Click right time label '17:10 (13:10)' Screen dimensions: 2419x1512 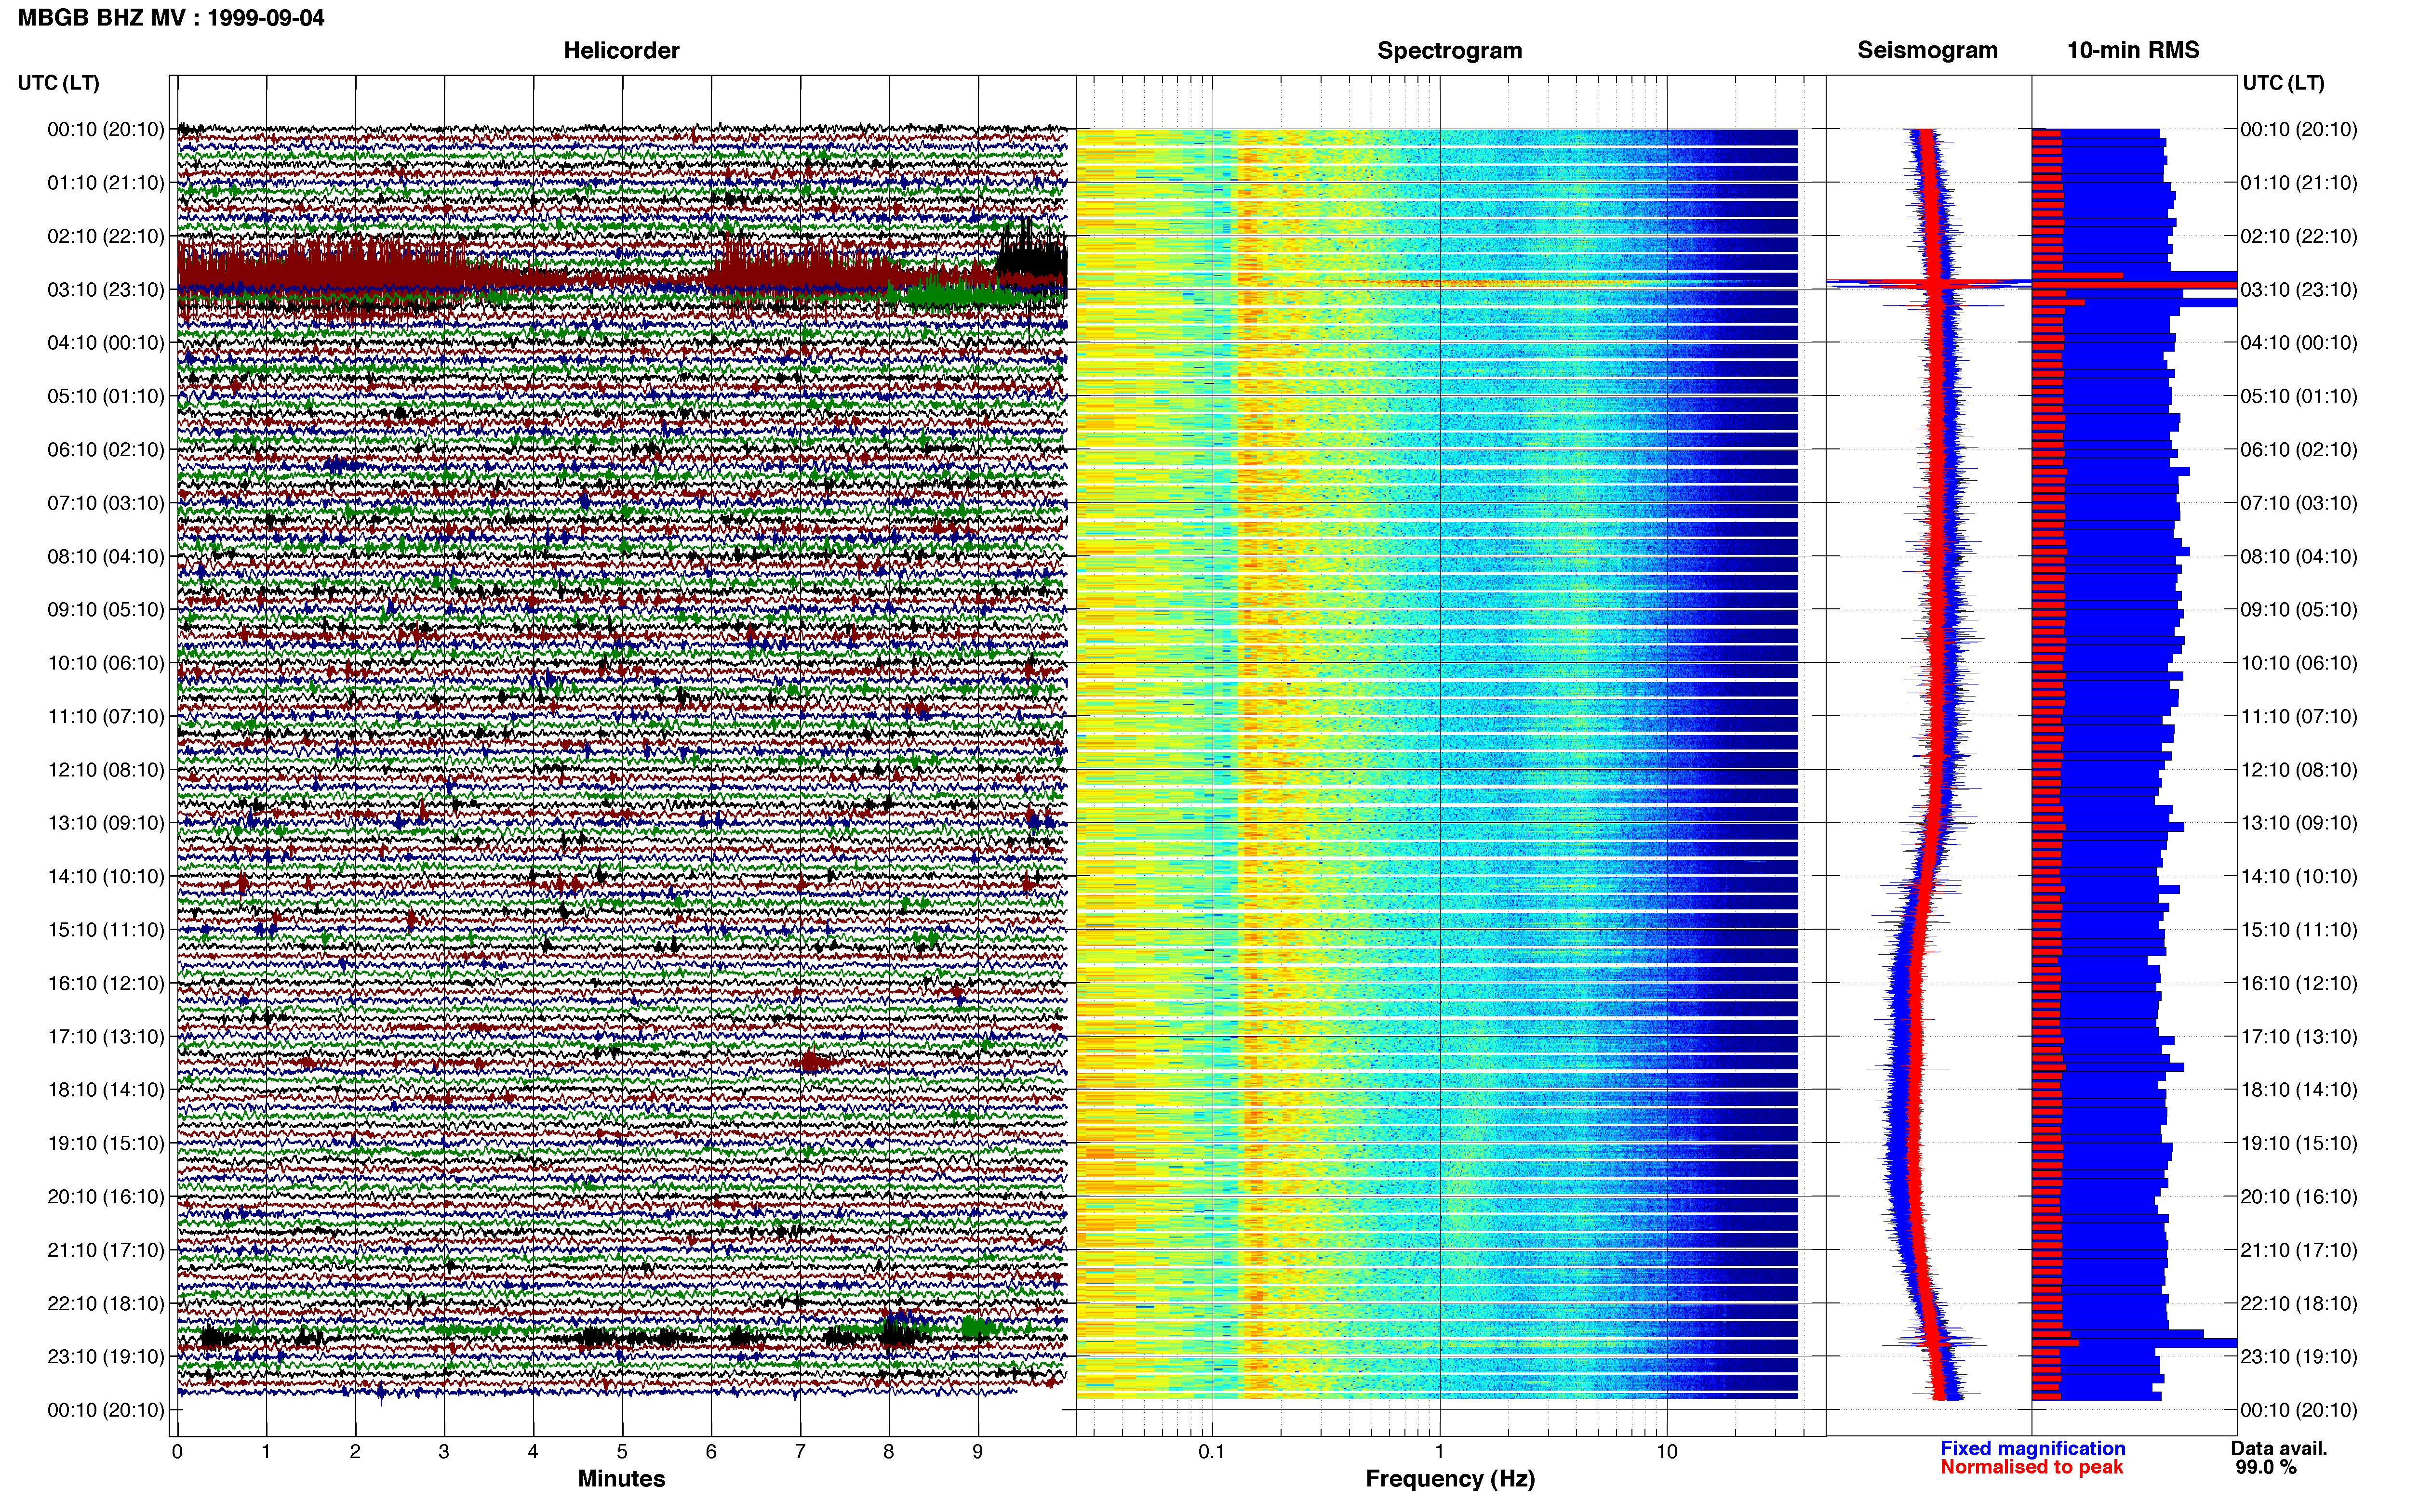pyautogui.click(x=2299, y=1037)
